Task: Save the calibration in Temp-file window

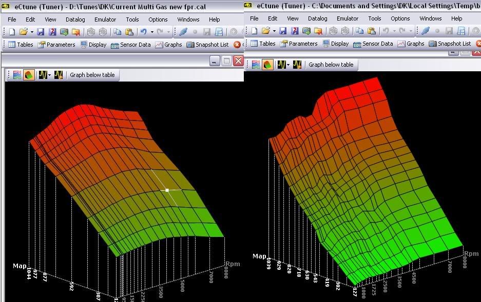Action: click(x=283, y=31)
